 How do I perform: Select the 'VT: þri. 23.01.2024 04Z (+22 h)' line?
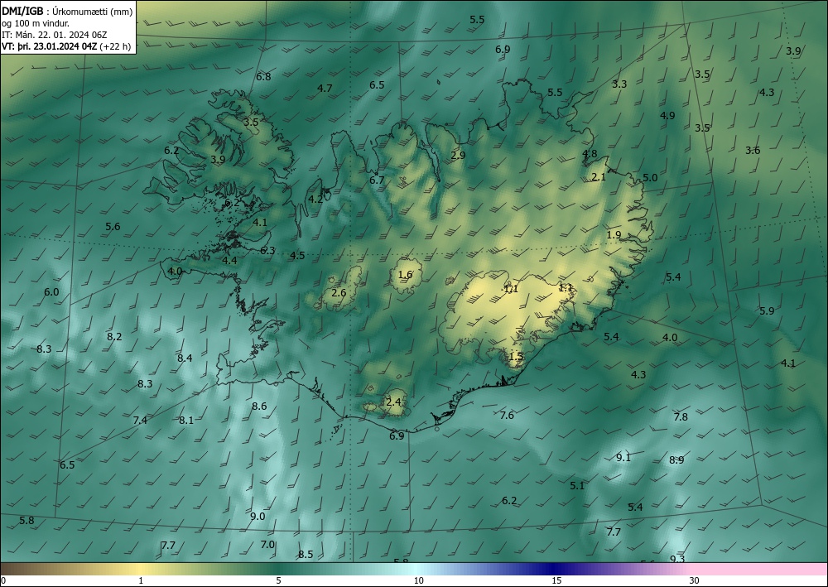click(66, 46)
